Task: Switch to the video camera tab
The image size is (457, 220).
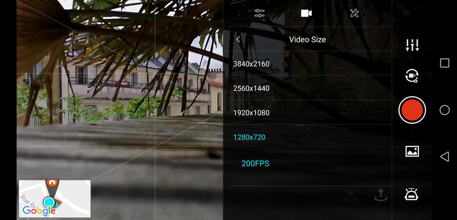Action: pos(307,13)
